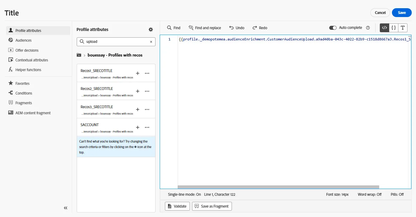Viewport: 416px width, 217px height.
Task: Select plain text mode icon
Action: pyautogui.click(x=403, y=28)
